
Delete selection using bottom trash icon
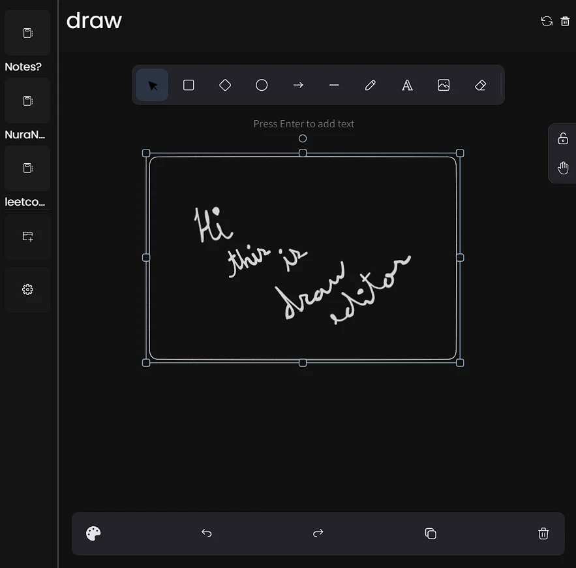click(x=543, y=533)
